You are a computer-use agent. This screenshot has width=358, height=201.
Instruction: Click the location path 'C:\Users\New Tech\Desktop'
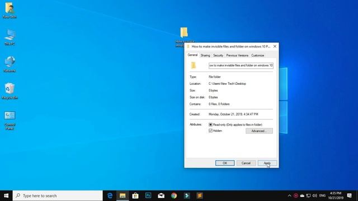click(x=227, y=84)
